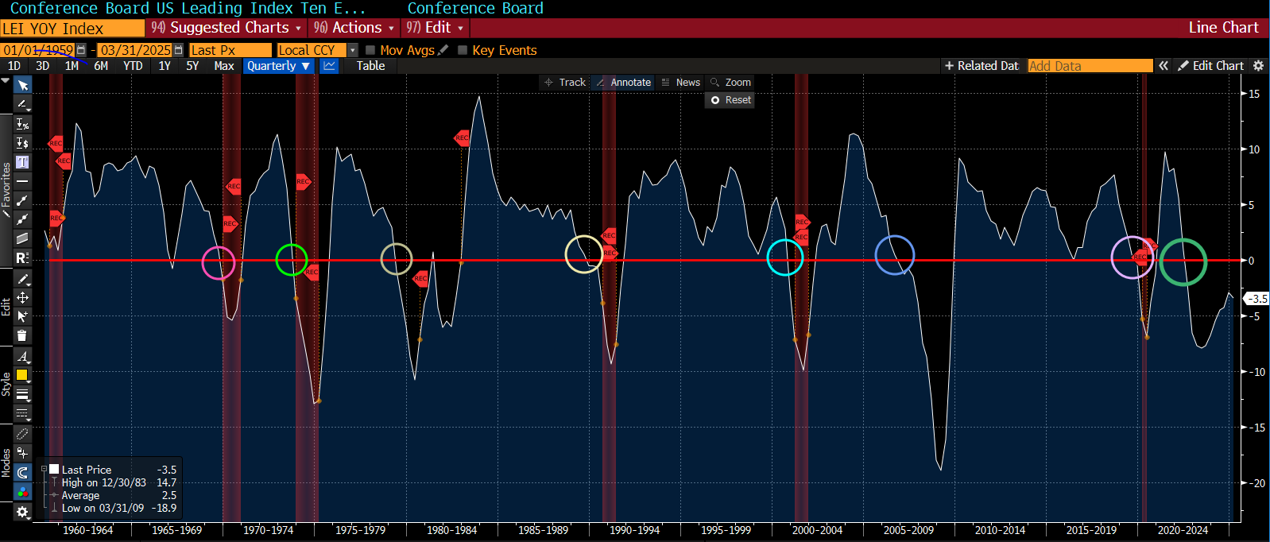
Task: Click the 03/31/2025 end date field
Action: [x=135, y=50]
